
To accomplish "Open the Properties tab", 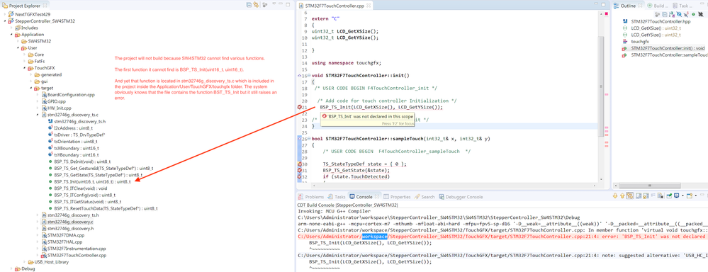I will click(397, 197).
